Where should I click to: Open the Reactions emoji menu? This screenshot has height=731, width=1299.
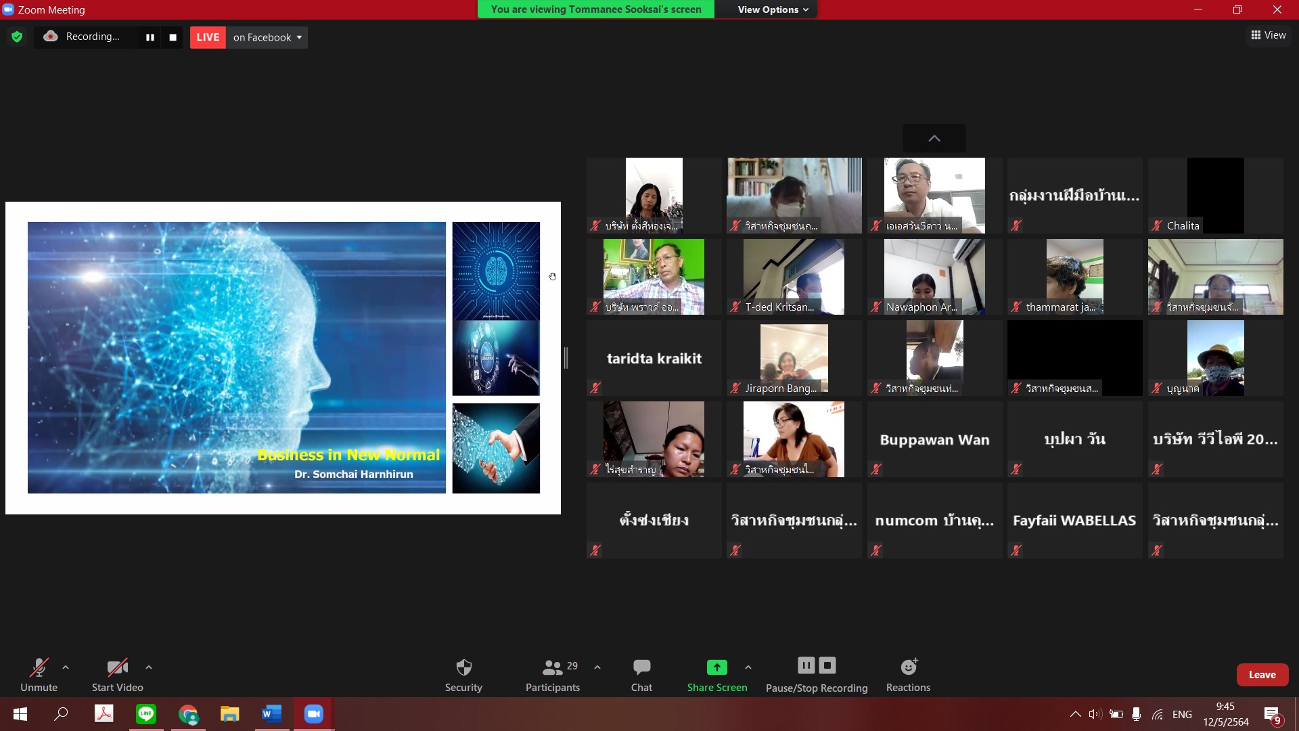click(908, 675)
